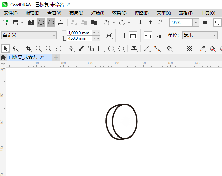Select the Polygon tool

tap(121, 49)
